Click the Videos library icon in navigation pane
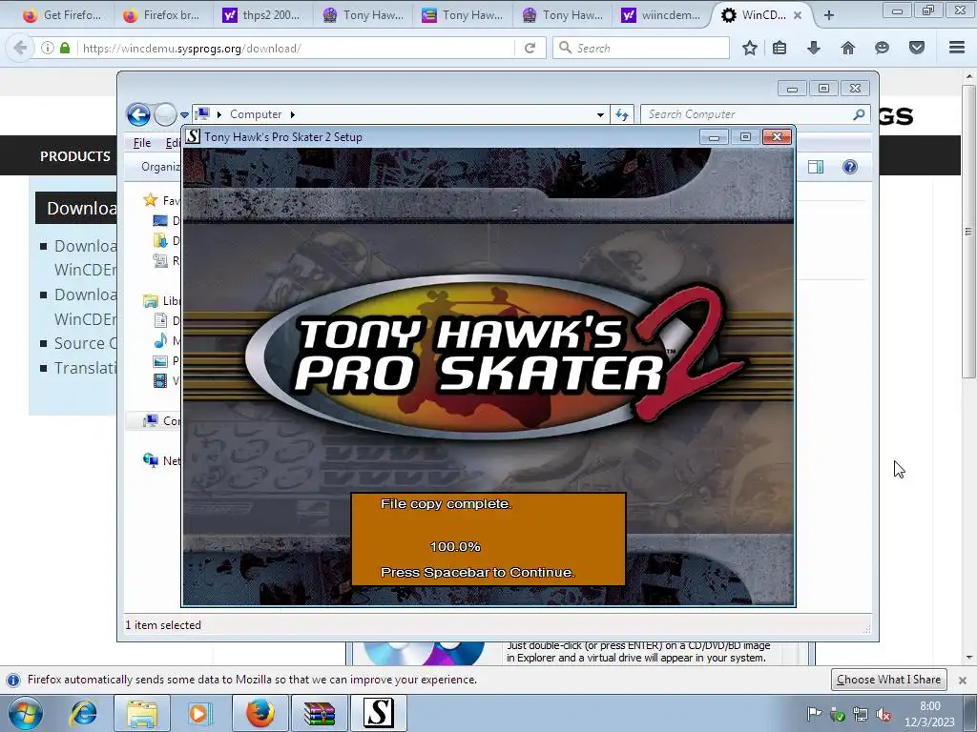 click(160, 380)
